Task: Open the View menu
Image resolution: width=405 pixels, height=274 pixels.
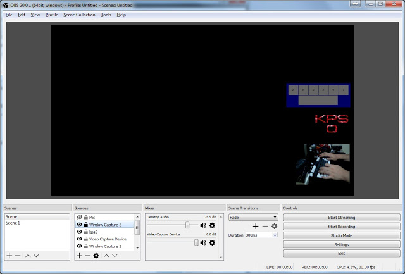Action: tap(35, 15)
